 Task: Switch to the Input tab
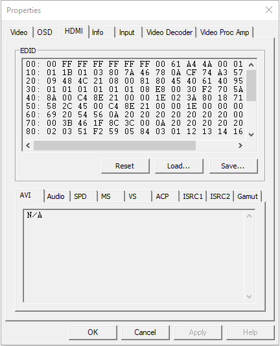(129, 32)
